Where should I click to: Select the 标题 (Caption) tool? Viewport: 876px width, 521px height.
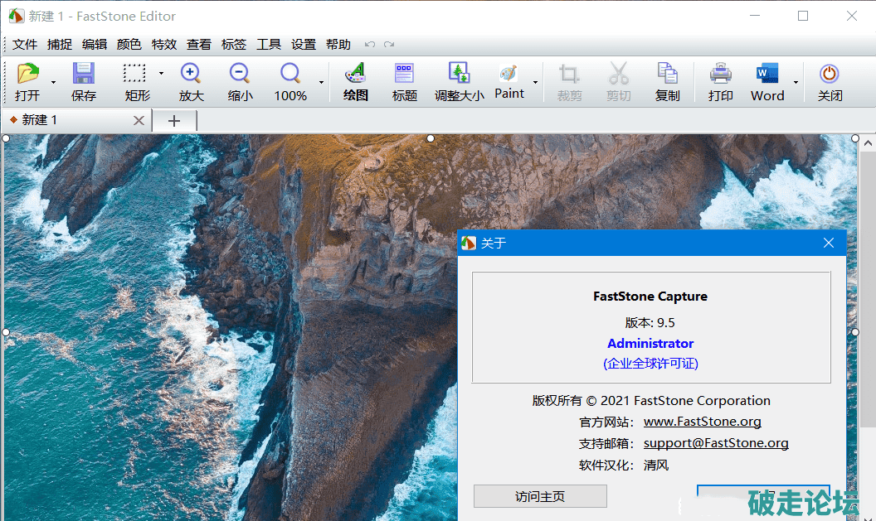tap(404, 75)
